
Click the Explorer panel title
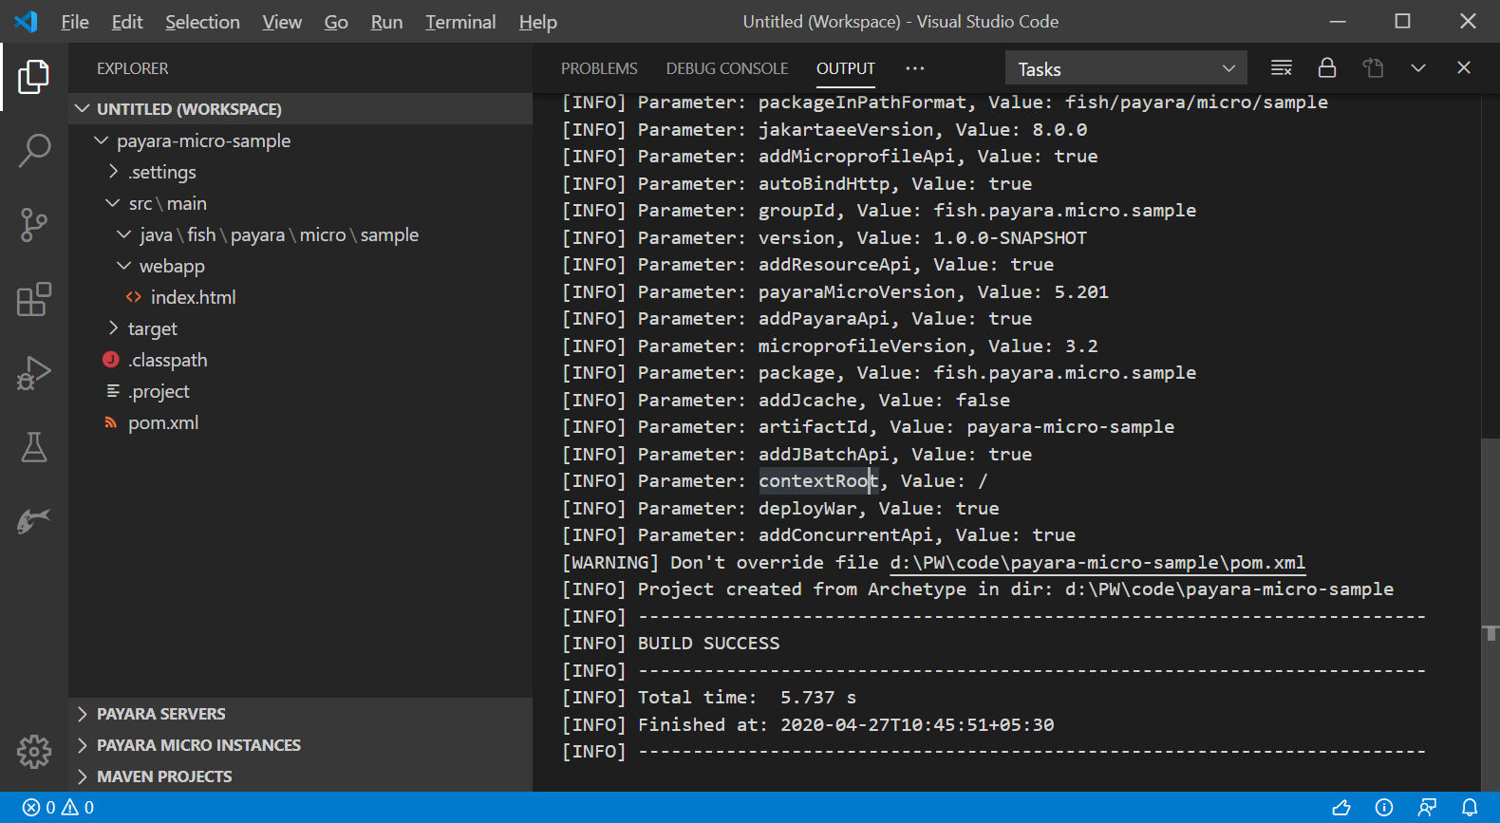click(x=133, y=68)
